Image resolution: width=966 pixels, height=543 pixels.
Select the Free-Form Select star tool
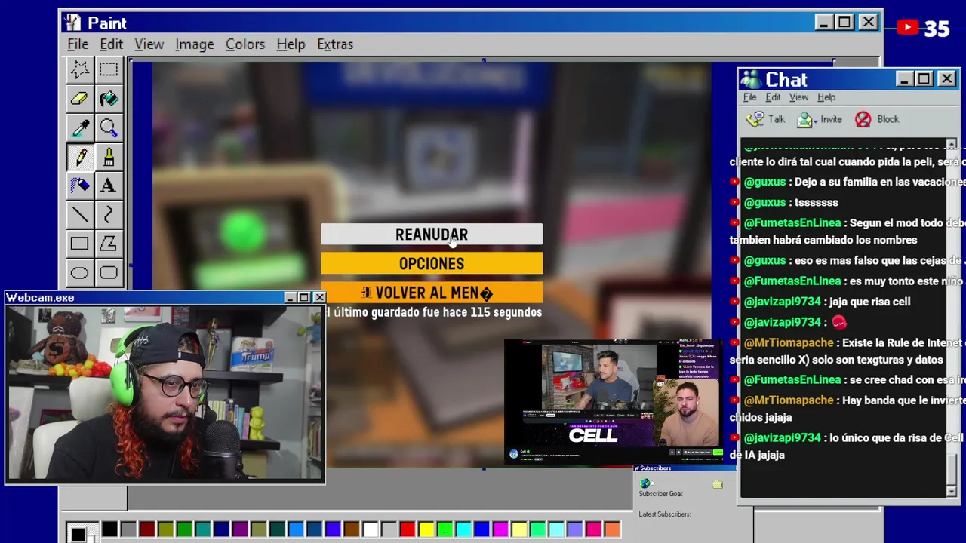[x=79, y=69]
